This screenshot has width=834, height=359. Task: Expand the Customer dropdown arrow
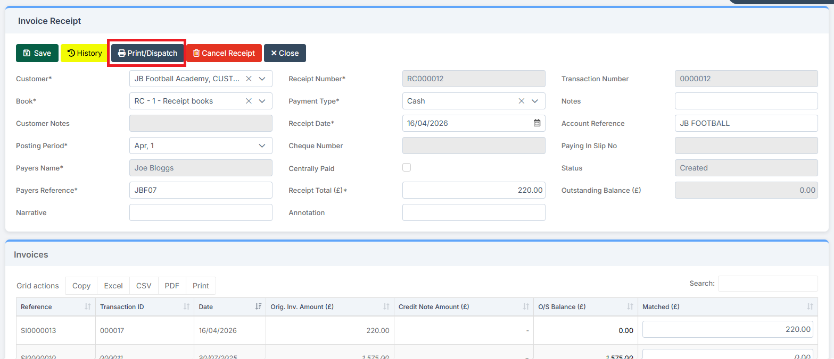pyautogui.click(x=262, y=79)
